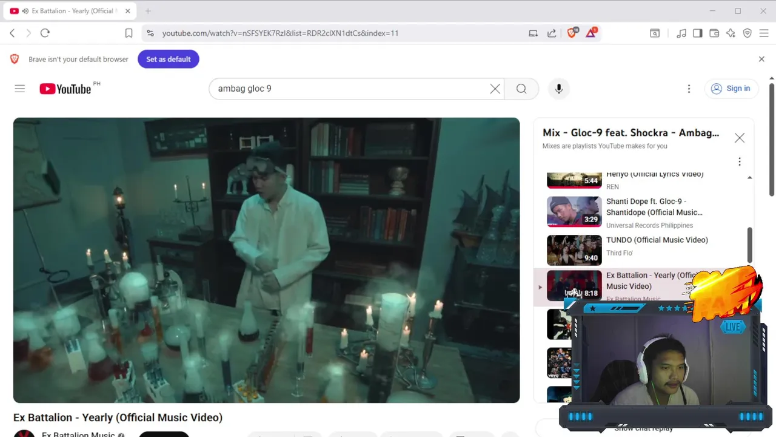The height and width of the screenshot is (437, 776).
Task: Open Brave Wallet icon
Action: (x=714, y=33)
